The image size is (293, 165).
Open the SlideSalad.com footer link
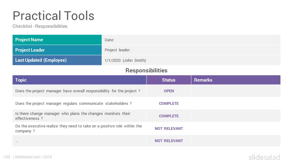click(x=28, y=157)
